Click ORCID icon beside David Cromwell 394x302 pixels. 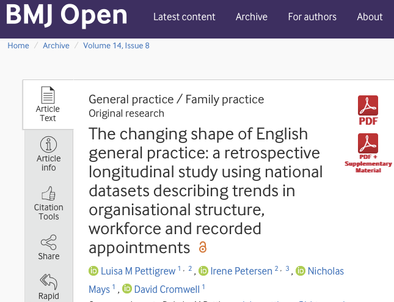point(127,289)
